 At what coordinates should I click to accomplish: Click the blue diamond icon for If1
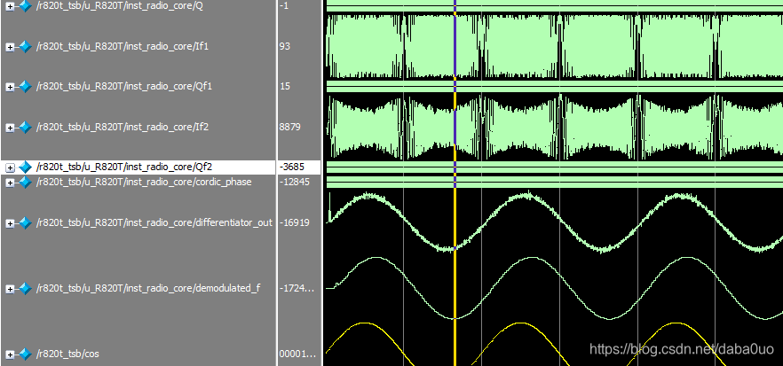click(25, 46)
